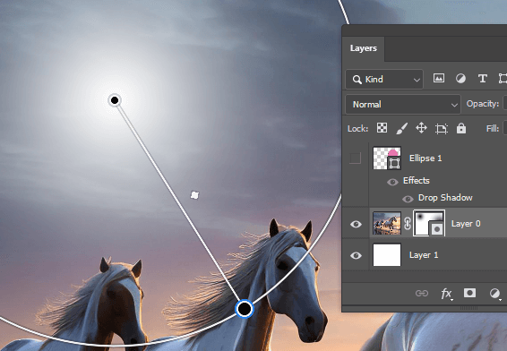
Task: Open the fx layer style menu
Action: click(x=446, y=294)
